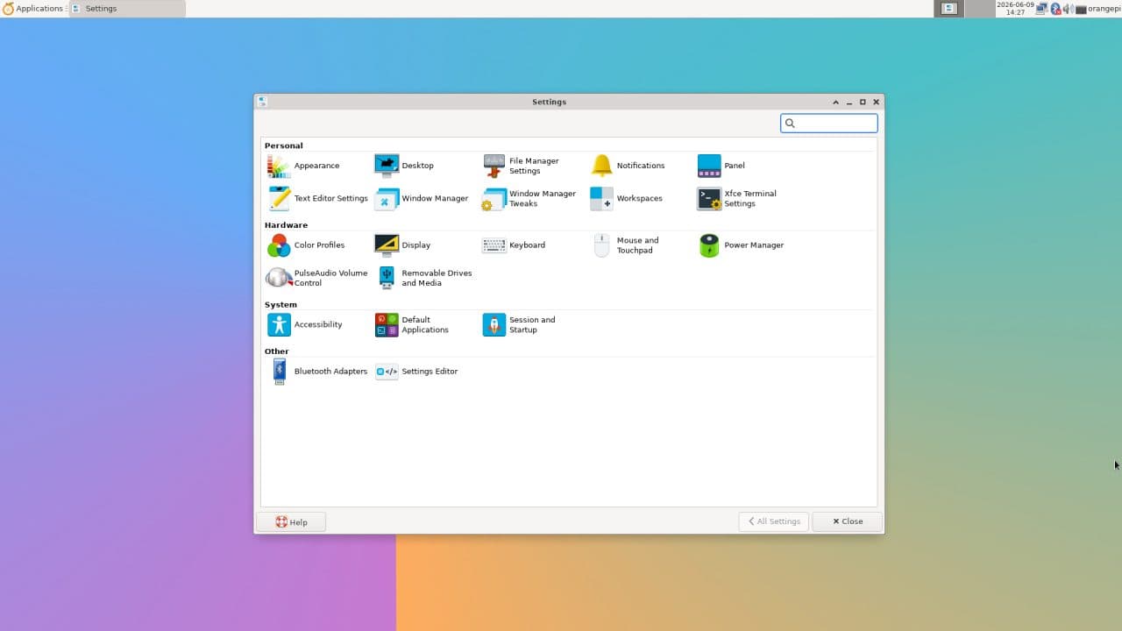Open the Accessibility settings icon

[279, 325]
